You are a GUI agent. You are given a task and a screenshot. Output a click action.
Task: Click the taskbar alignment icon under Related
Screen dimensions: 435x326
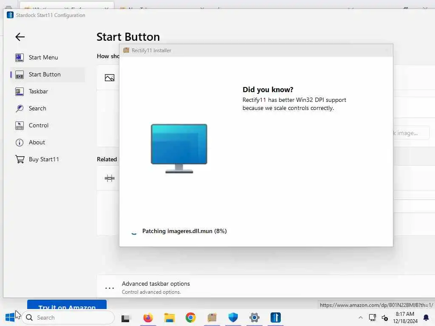click(110, 178)
